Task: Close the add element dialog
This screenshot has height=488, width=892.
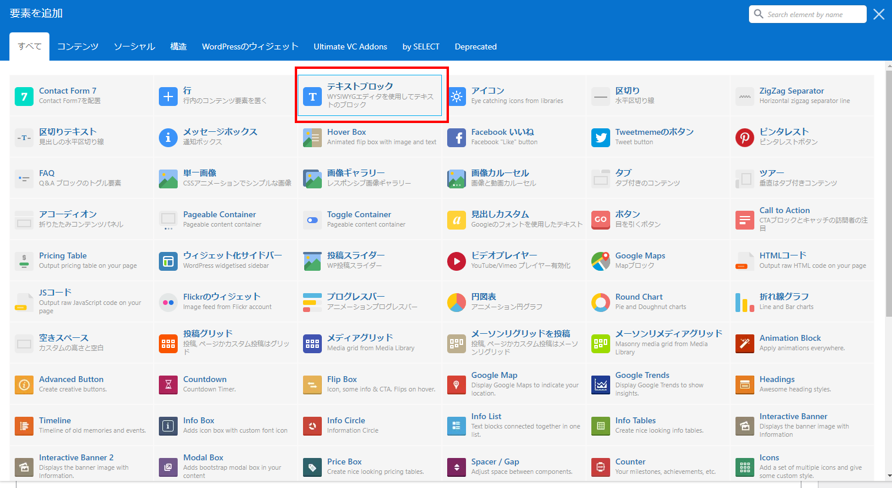Action: point(878,15)
